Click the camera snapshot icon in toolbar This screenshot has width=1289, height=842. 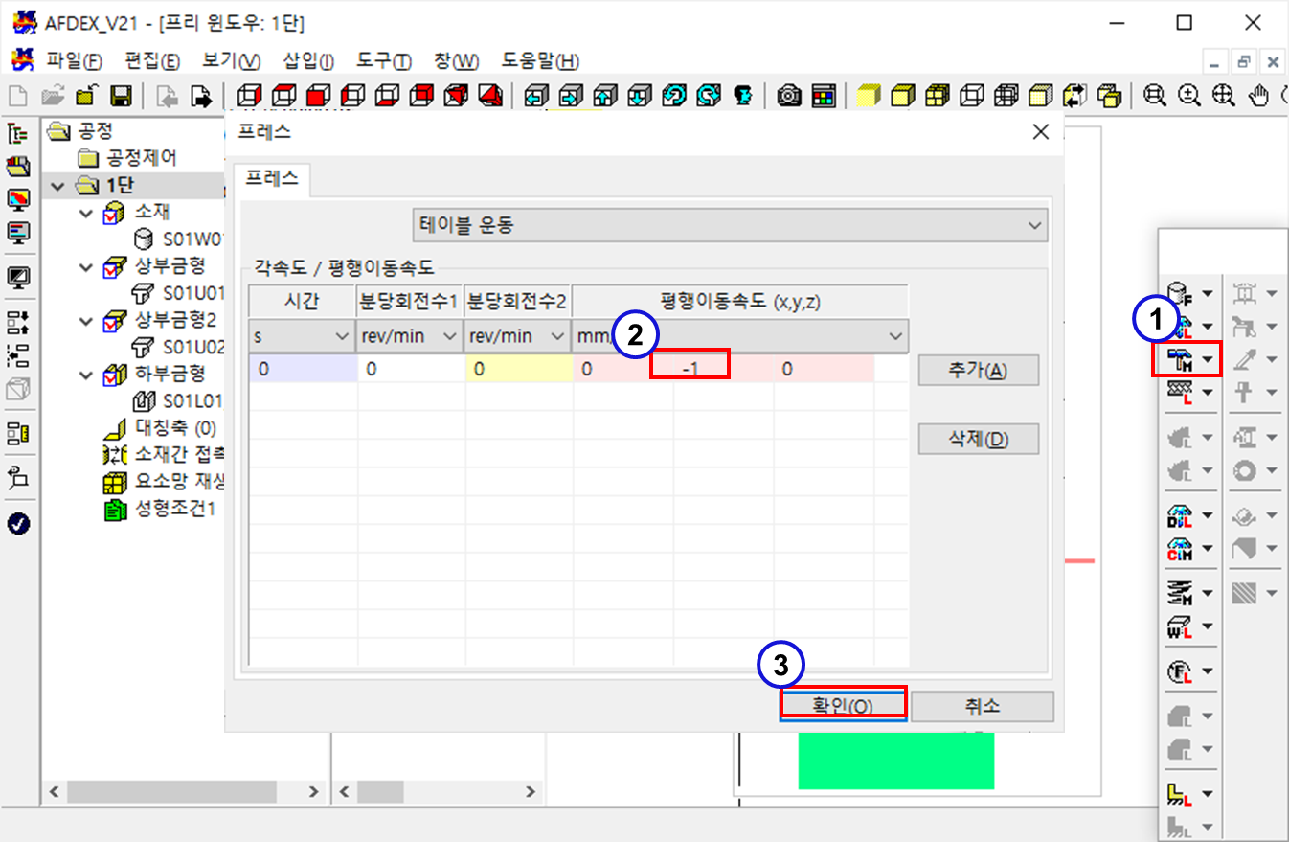(788, 96)
